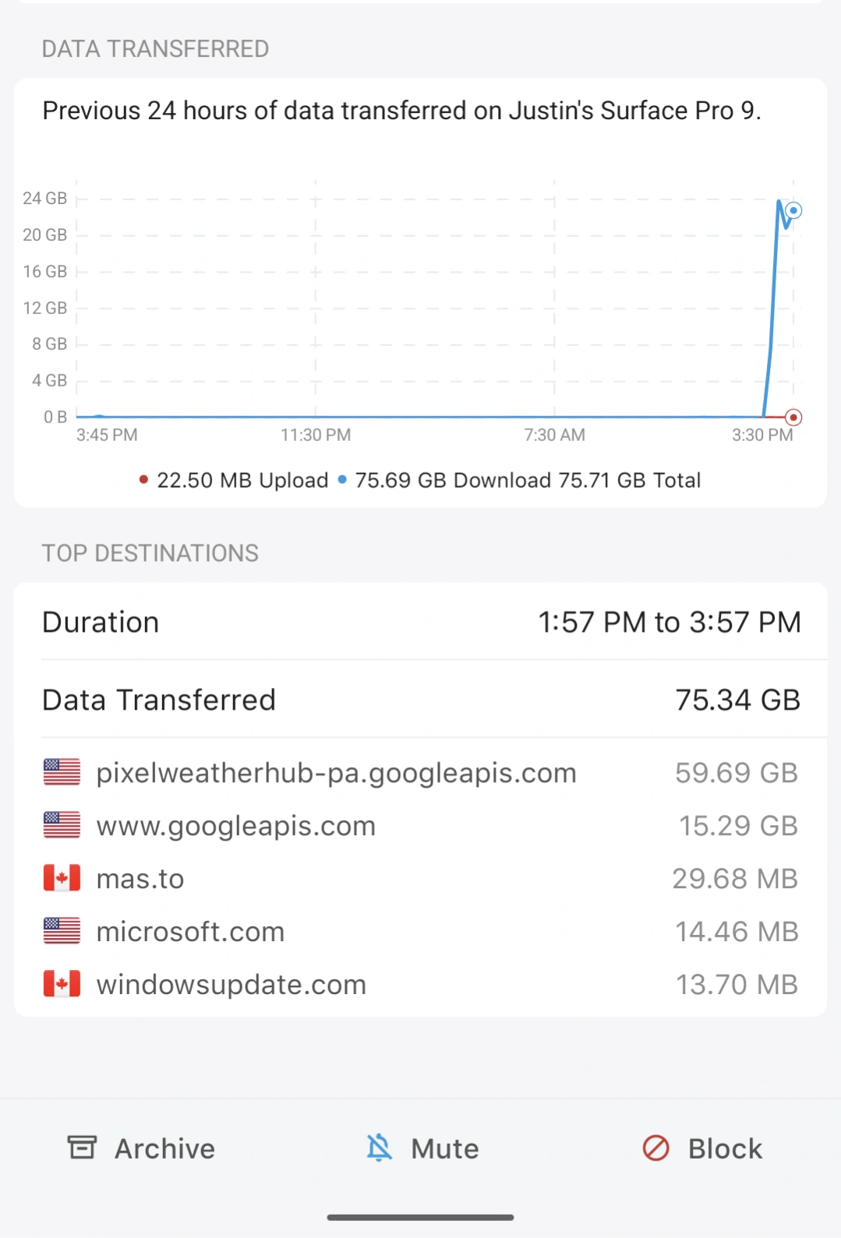Tap the Archive box icon
The image size is (841, 1238).
click(82, 1148)
